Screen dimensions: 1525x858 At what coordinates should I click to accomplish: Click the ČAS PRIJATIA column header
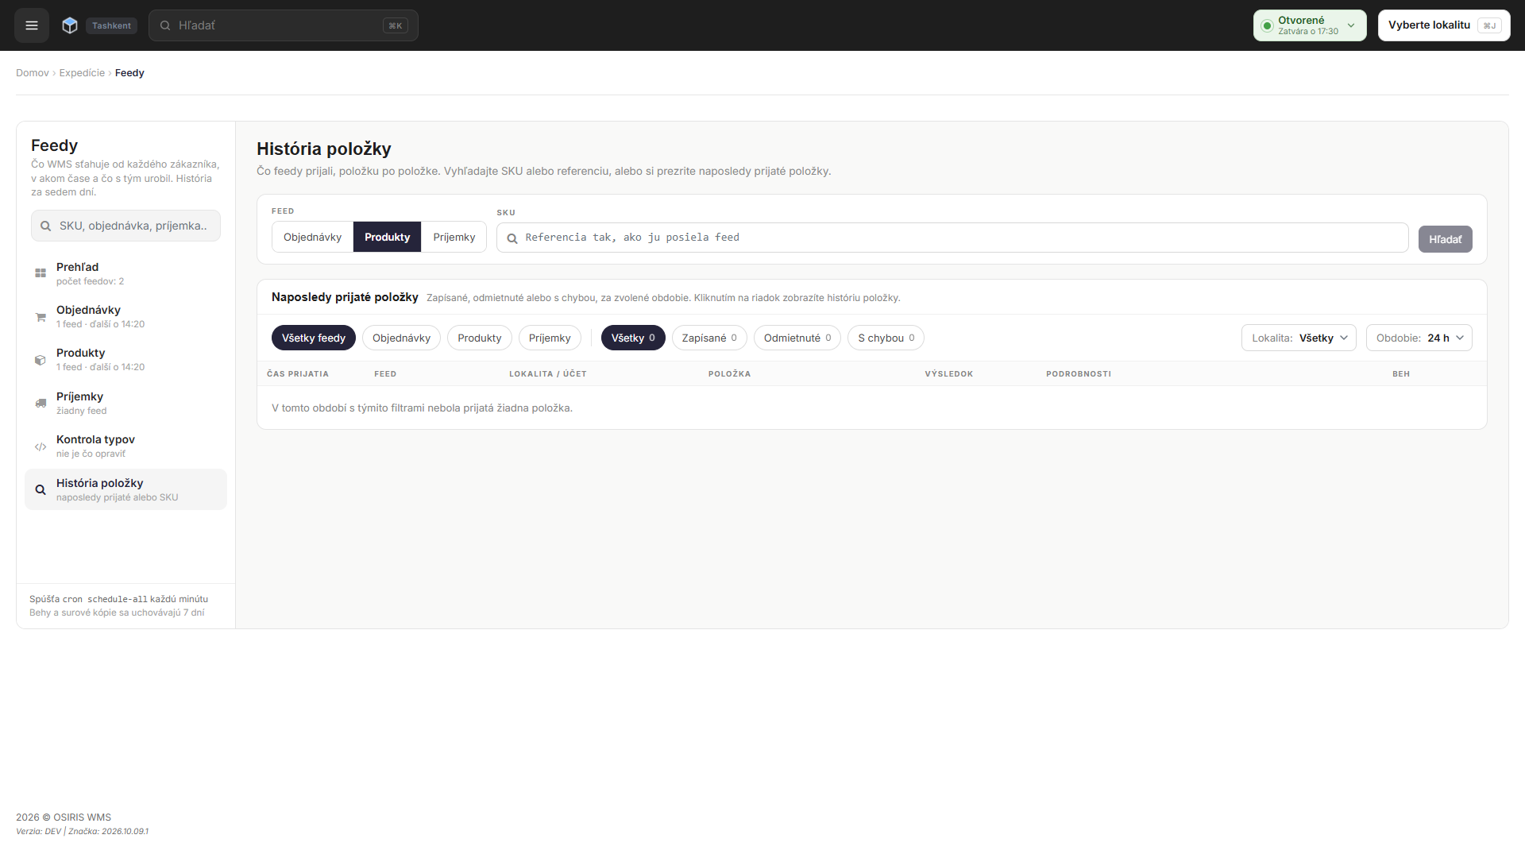[298, 373]
